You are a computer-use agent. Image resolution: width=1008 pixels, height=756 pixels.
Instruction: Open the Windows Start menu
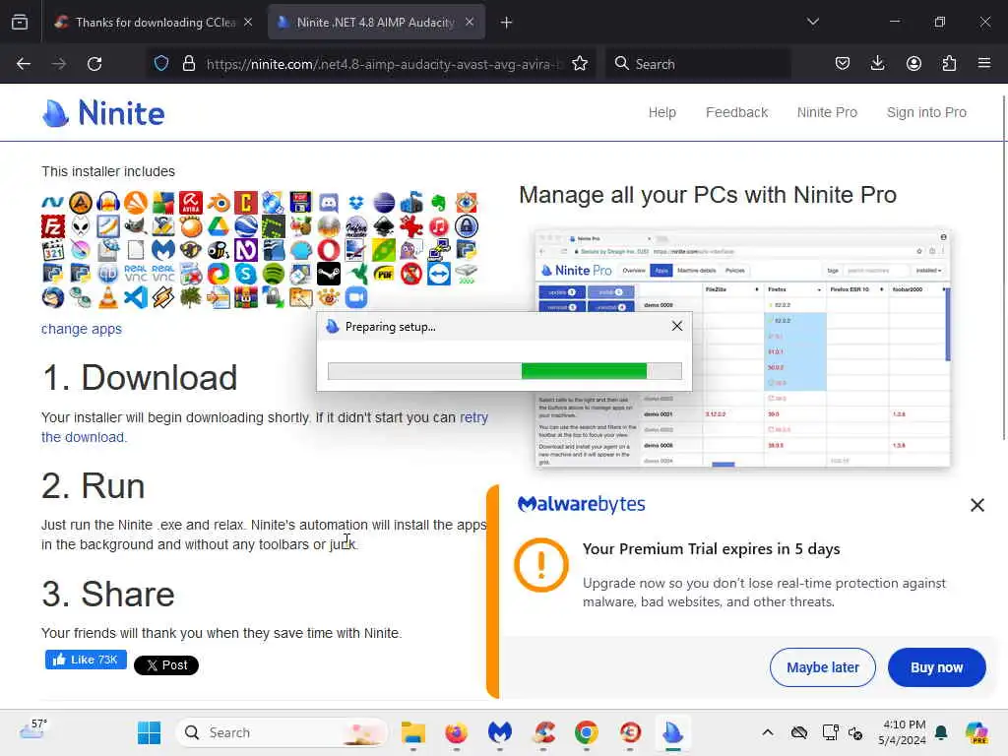tap(150, 732)
